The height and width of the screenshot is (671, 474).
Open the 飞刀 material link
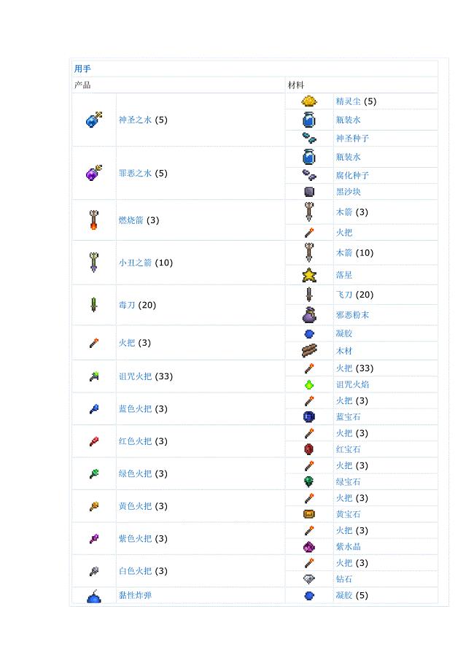[x=344, y=295]
